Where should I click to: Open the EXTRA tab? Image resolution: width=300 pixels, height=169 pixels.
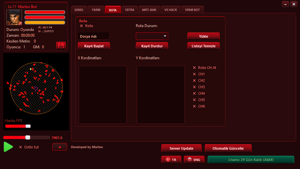click(130, 10)
